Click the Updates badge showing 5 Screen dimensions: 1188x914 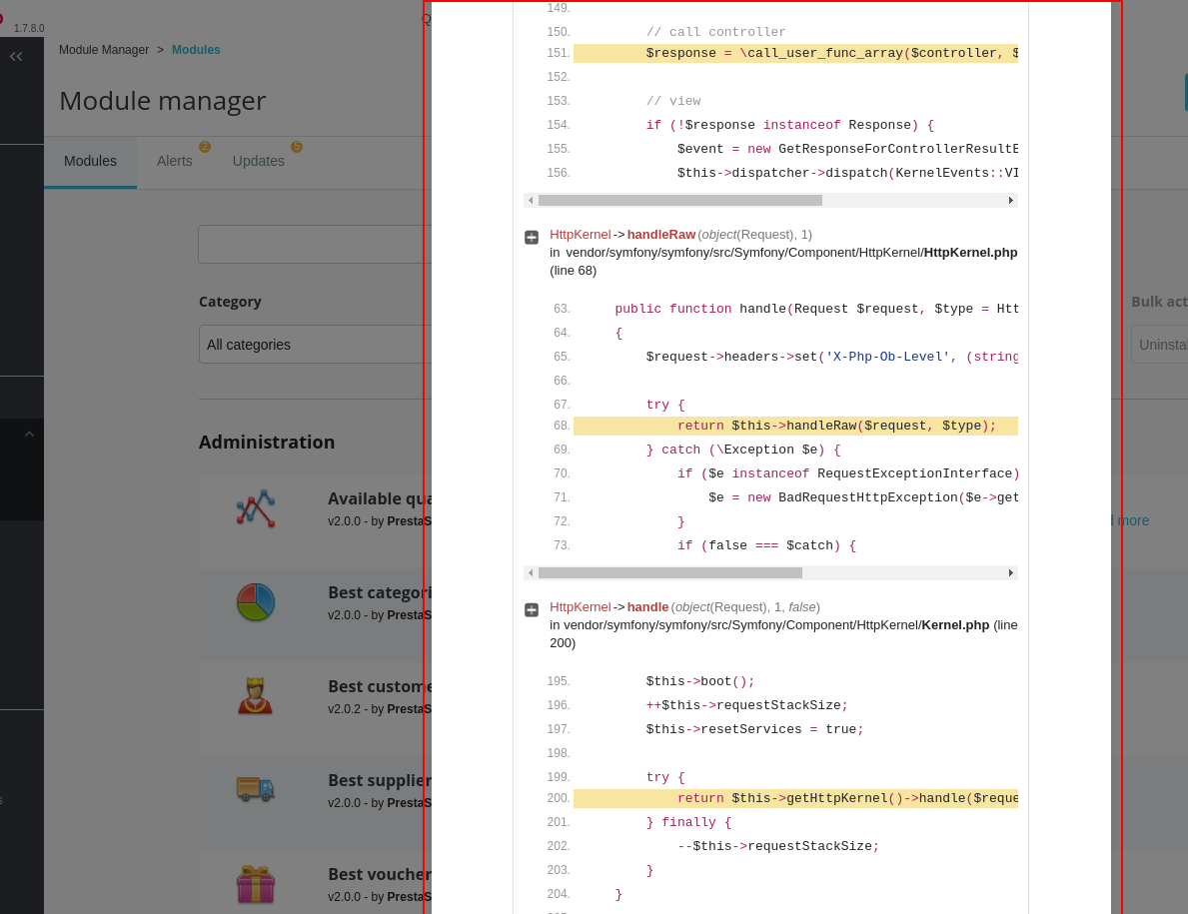tap(297, 146)
